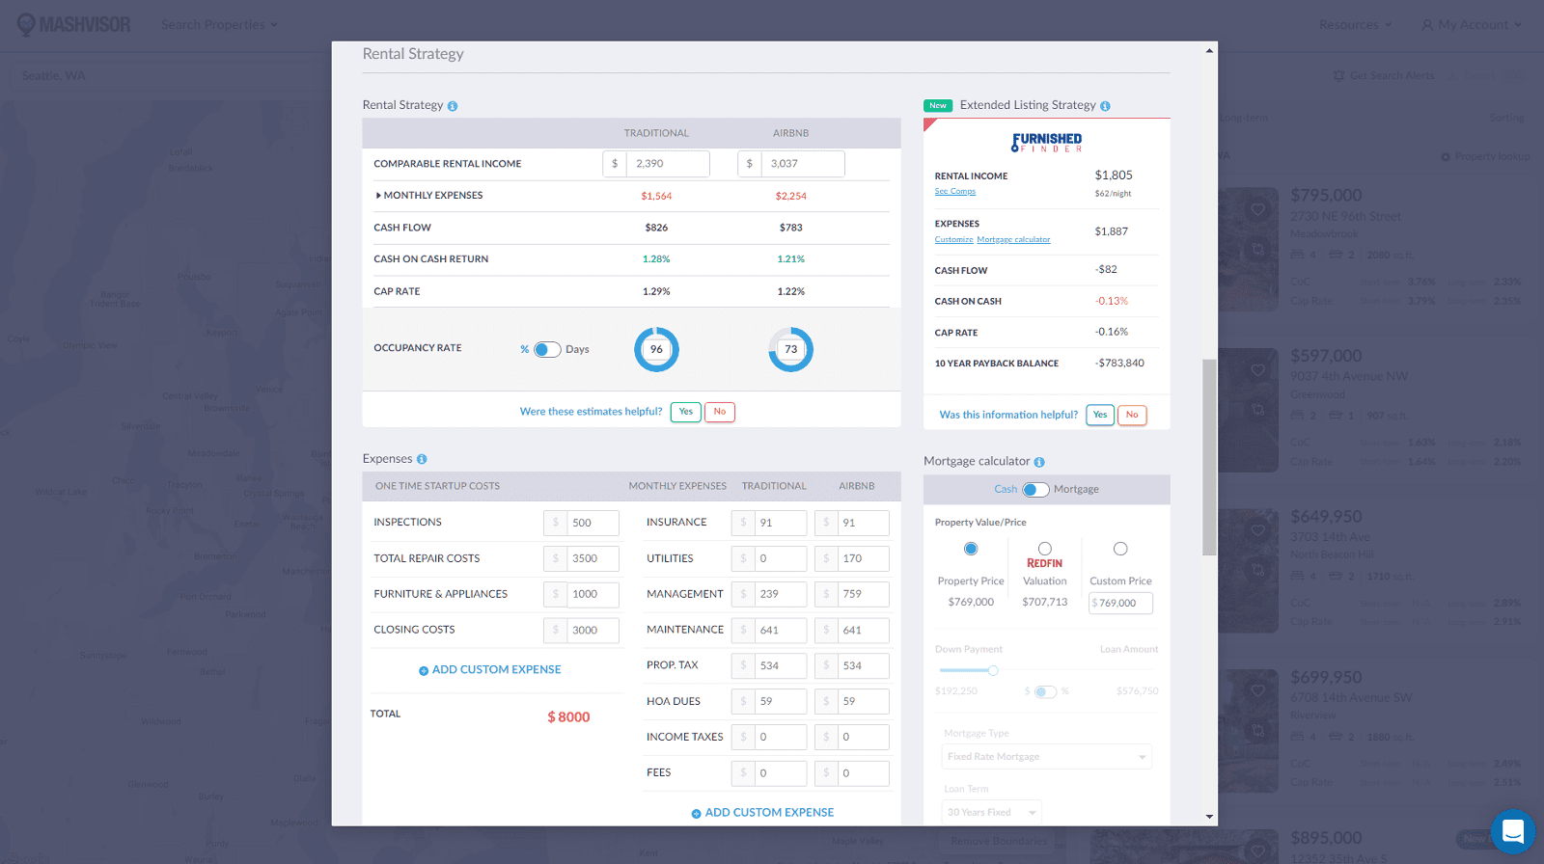Open the Fixed Rate Mortgage dropdown
The width and height of the screenshot is (1544, 864).
(1046, 757)
